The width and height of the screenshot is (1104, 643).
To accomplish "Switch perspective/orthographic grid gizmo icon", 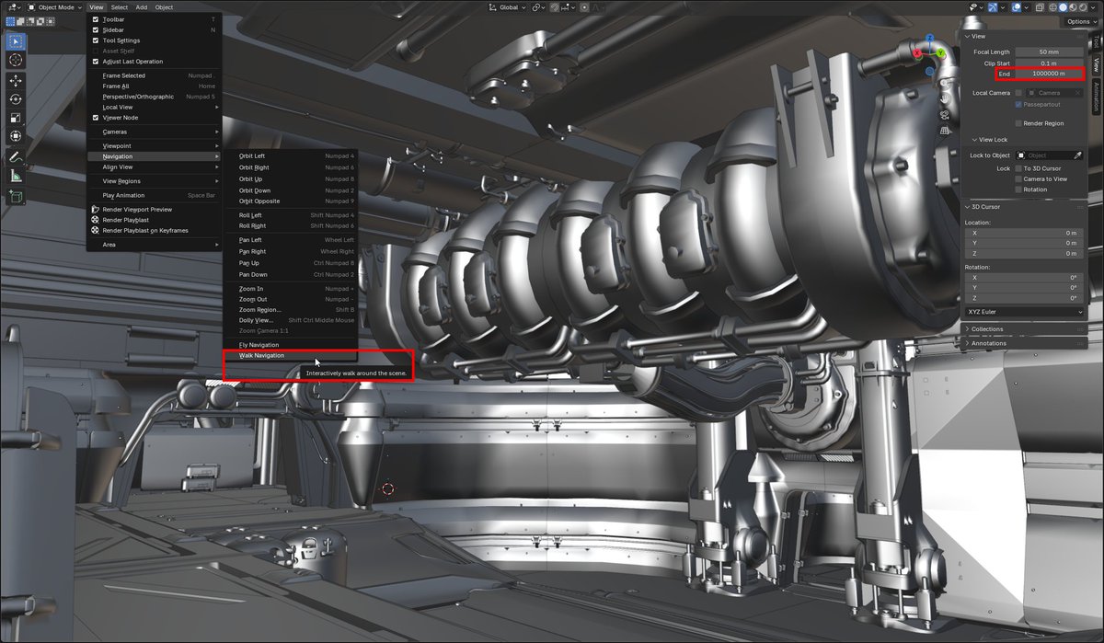I will (x=945, y=131).
